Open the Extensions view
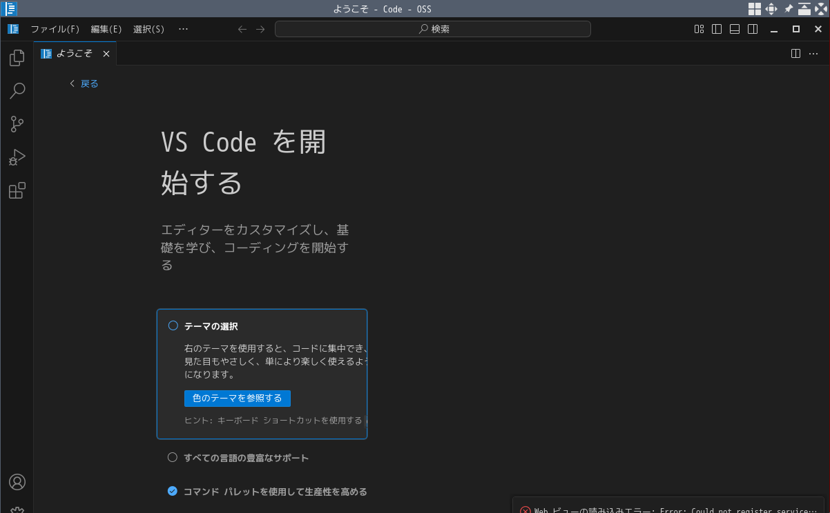This screenshot has width=830, height=513. point(17,190)
